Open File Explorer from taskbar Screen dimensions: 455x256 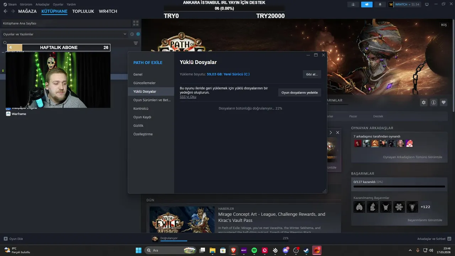pos(212,250)
